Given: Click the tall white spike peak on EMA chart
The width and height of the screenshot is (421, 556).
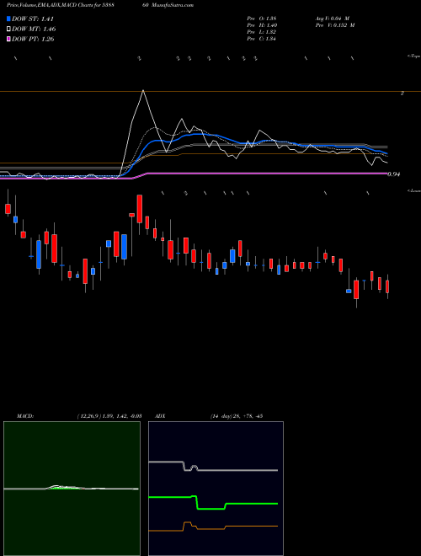Looking at the screenshot, I should point(143,90).
